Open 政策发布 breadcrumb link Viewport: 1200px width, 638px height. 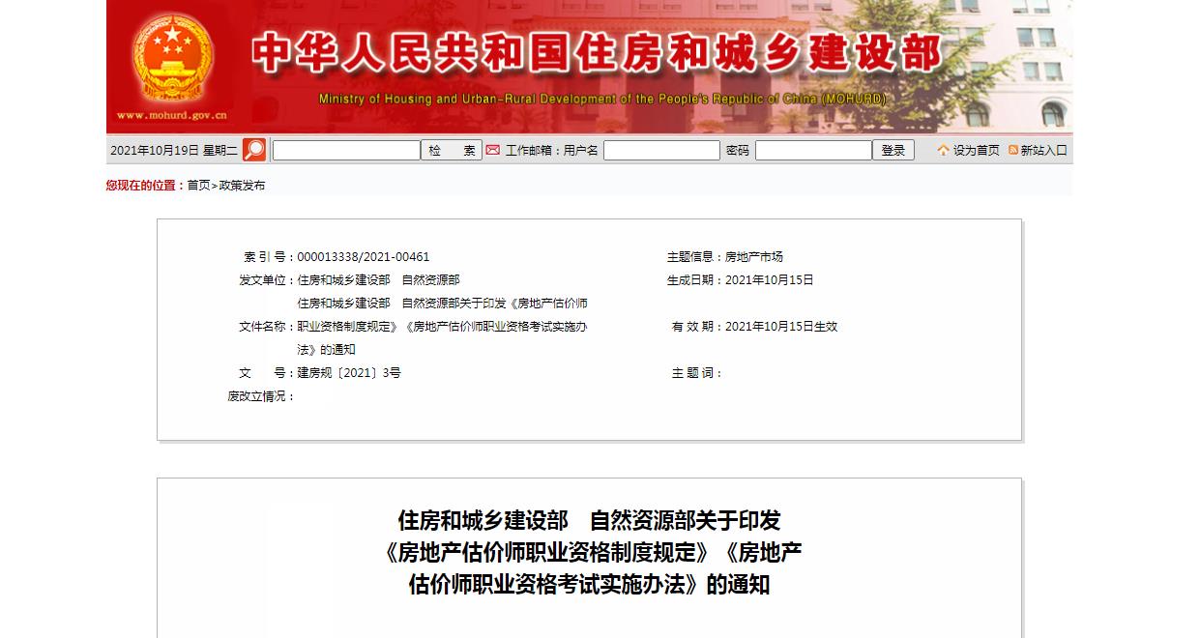(x=242, y=186)
